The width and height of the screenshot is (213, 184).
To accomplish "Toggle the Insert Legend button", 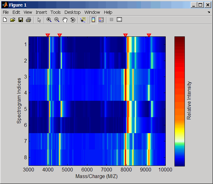I will 101,20.
